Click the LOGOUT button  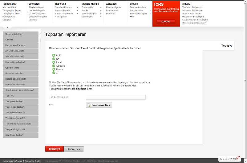[x=166, y=22]
